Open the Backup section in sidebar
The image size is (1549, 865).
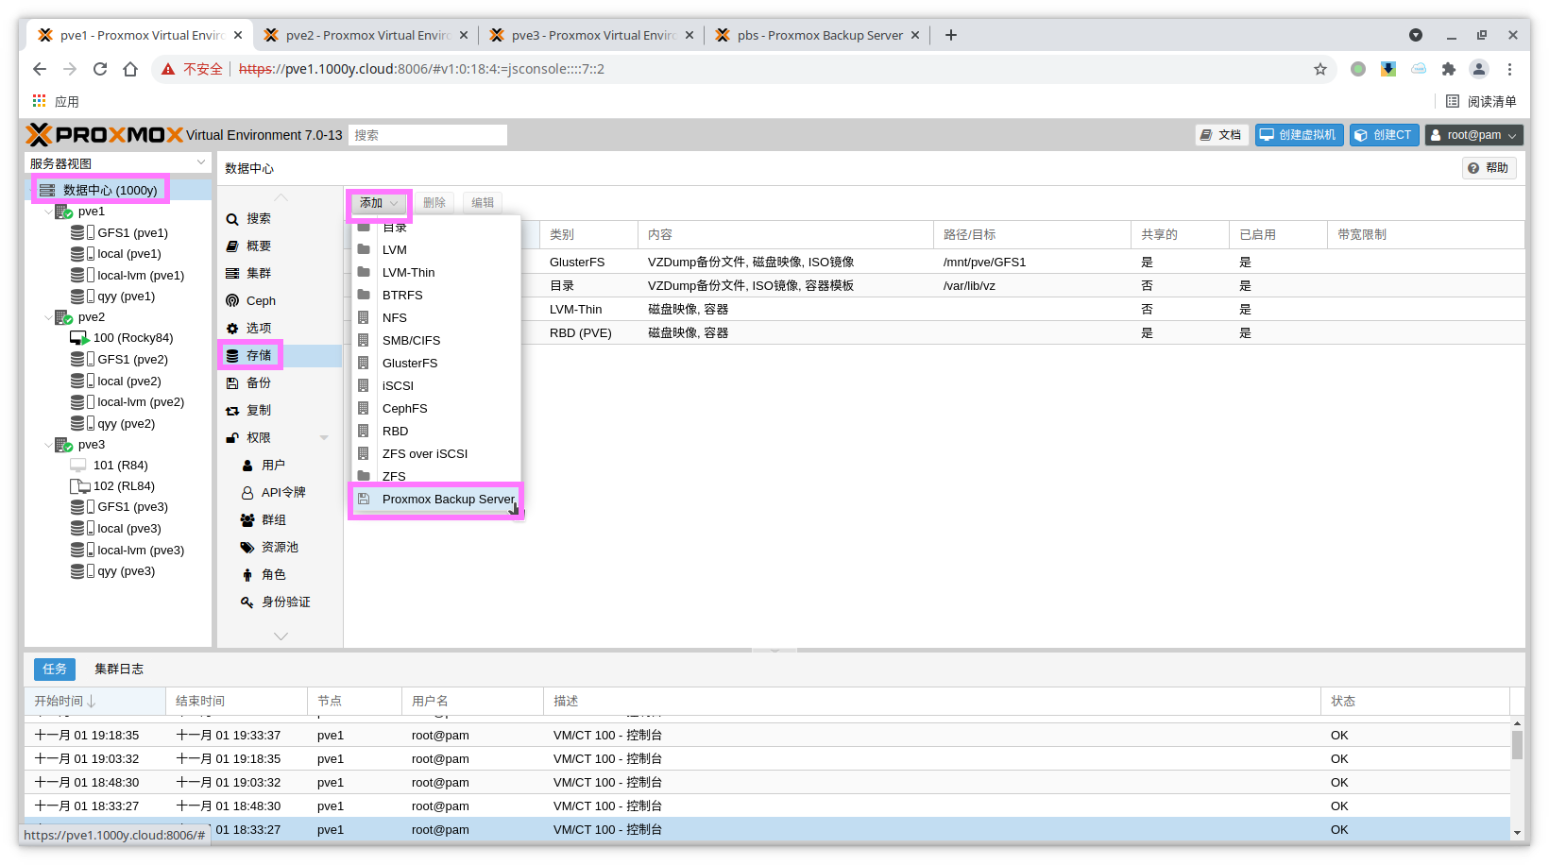pos(258,382)
